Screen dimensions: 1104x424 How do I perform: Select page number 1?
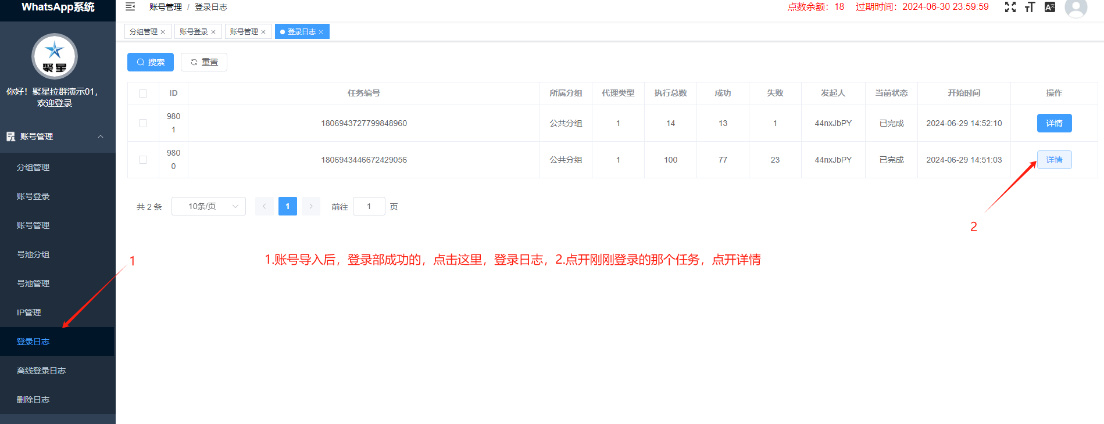pyautogui.click(x=288, y=206)
